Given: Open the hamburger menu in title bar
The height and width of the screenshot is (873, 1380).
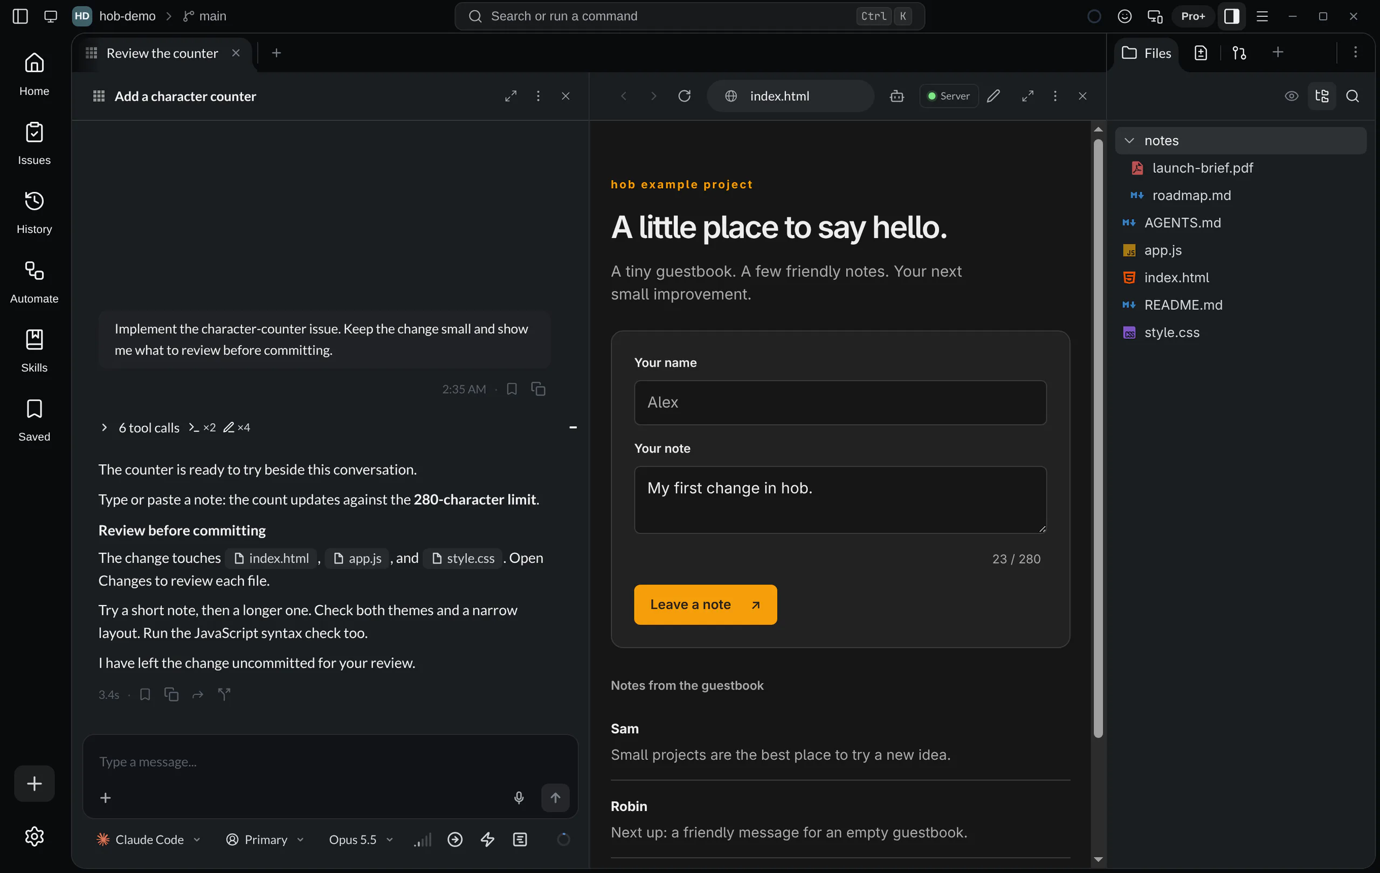Looking at the screenshot, I should 1262,16.
